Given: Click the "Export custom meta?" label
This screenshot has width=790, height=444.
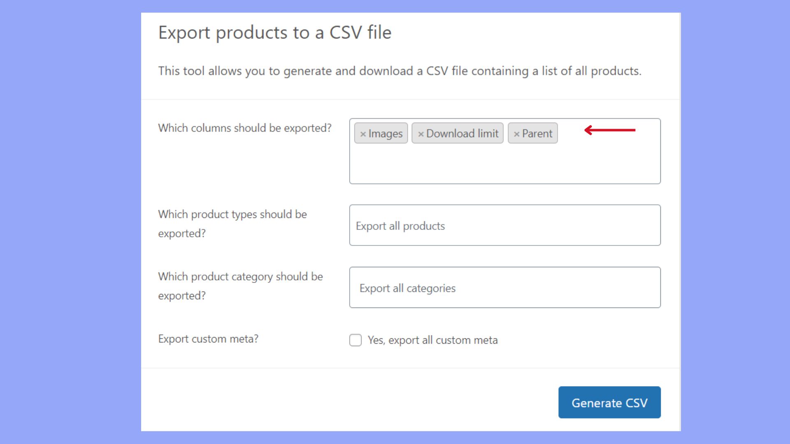Looking at the screenshot, I should [x=208, y=339].
